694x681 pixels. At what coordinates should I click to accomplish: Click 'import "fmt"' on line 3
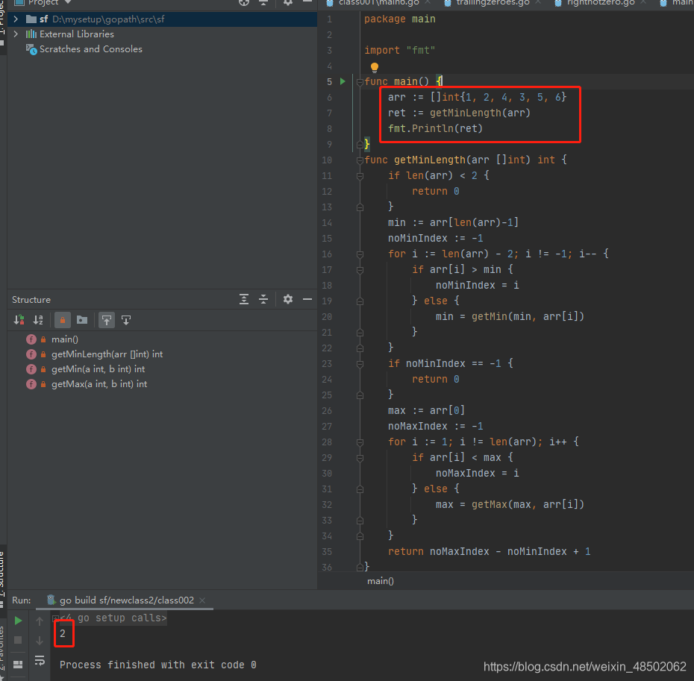pyautogui.click(x=400, y=51)
